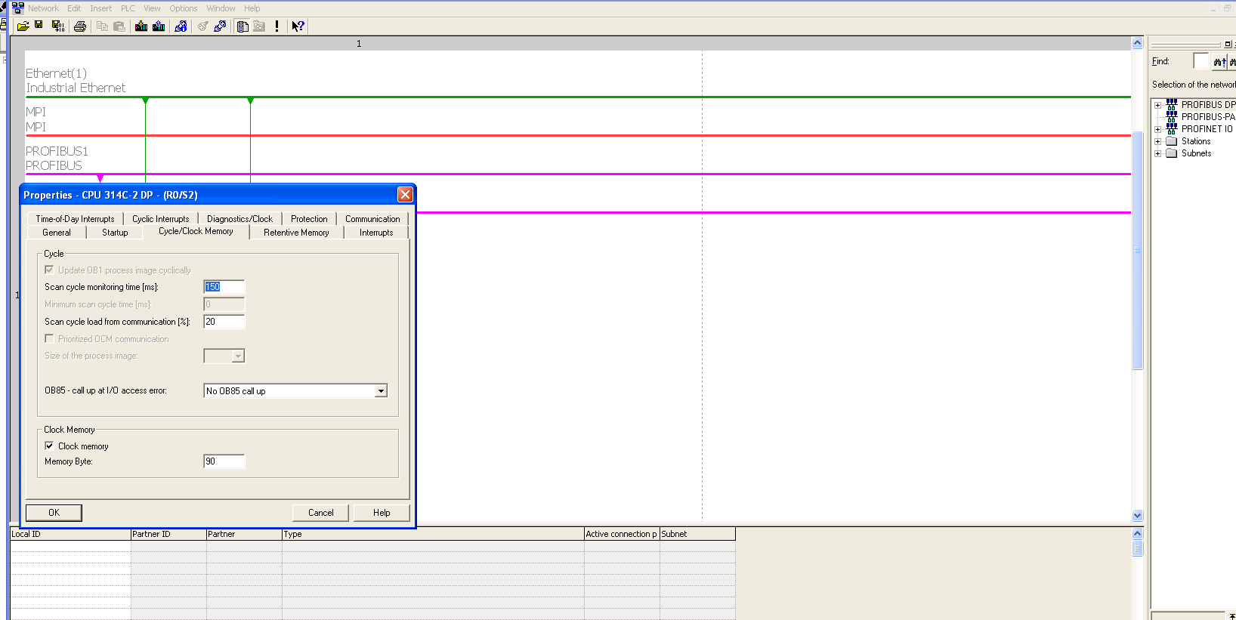Click the Find text field in catalog

(1200, 61)
